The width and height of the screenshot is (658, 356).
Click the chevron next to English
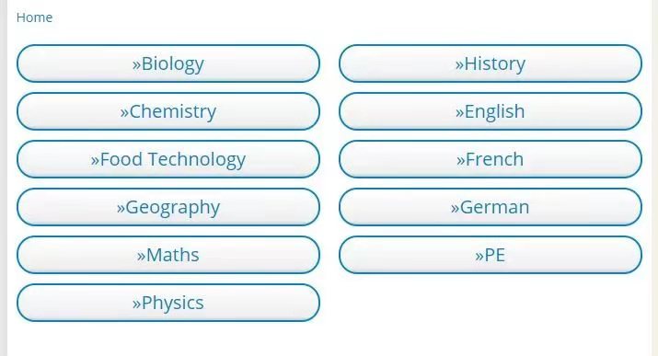[459, 113]
